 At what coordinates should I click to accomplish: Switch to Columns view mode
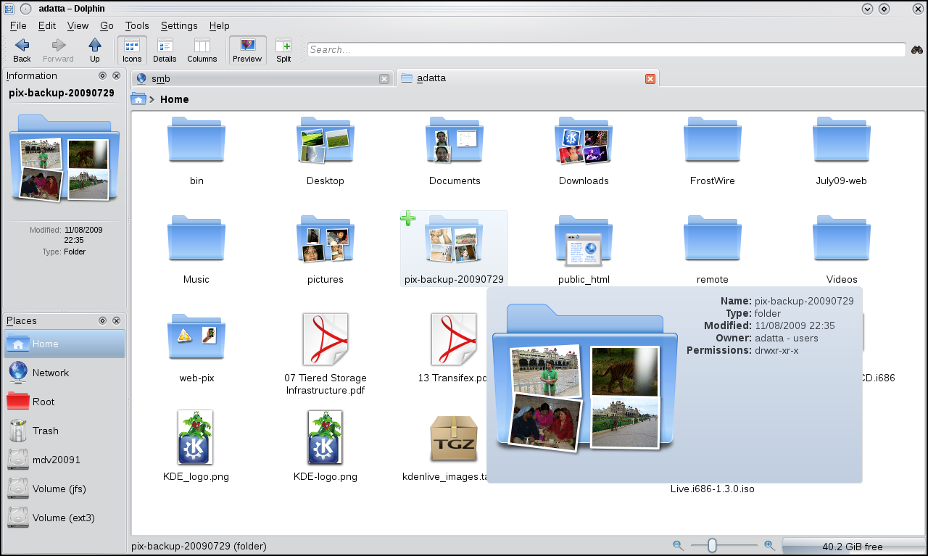click(202, 50)
